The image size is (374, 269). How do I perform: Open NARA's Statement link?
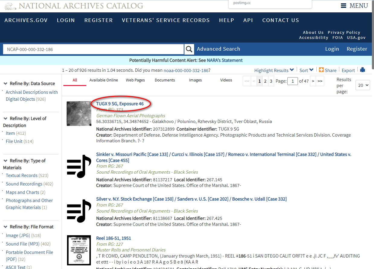click(225, 60)
